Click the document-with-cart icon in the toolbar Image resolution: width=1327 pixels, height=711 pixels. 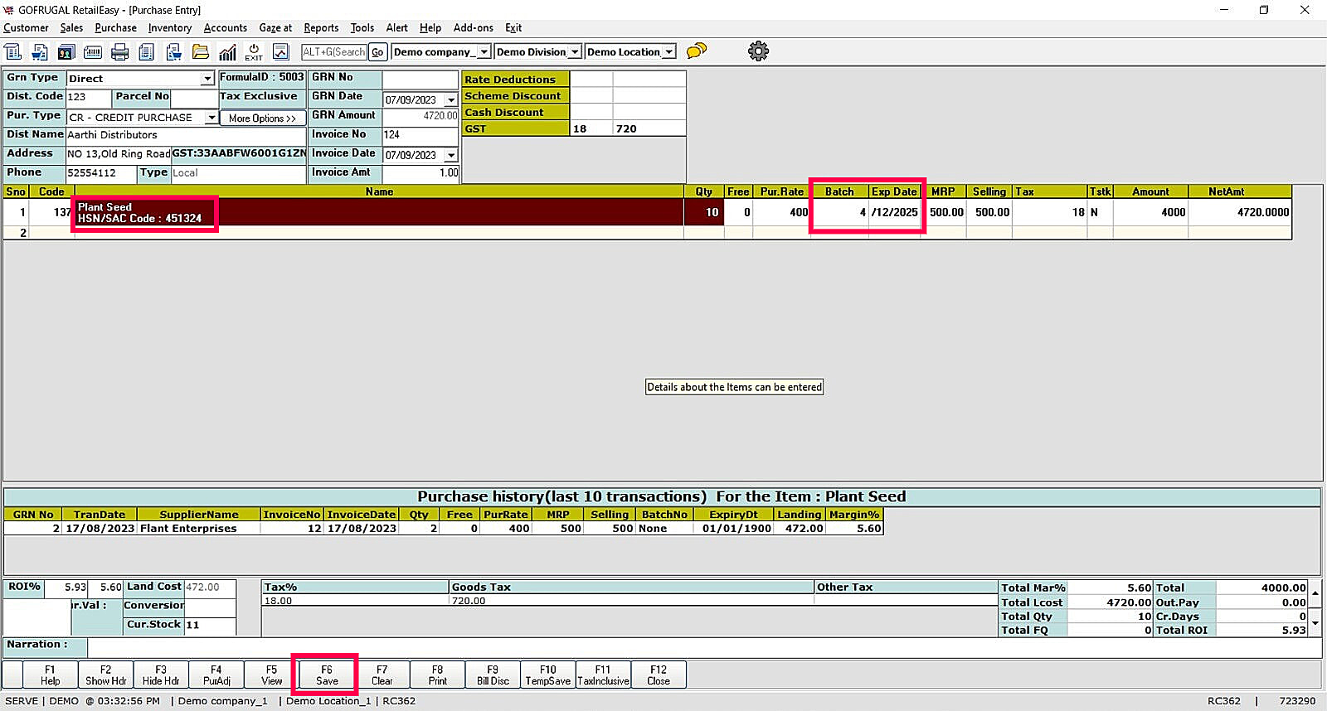40,52
